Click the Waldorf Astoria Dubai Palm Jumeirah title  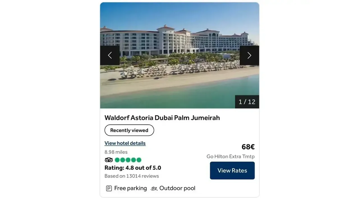pyautogui.click(x=162, y=118)
